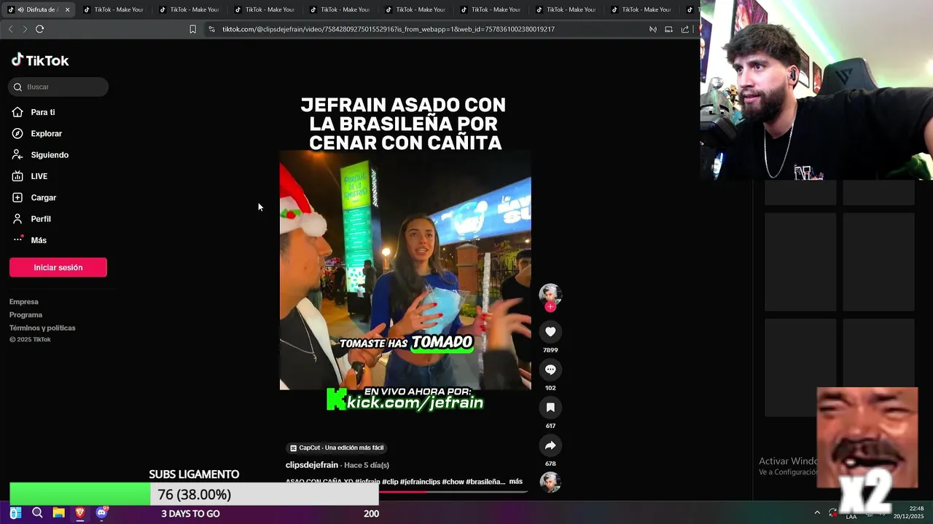The height and width of the screenshot is (524, 933).
Task: Follow creator via red plus badge
Action: (x=550, y=307)
